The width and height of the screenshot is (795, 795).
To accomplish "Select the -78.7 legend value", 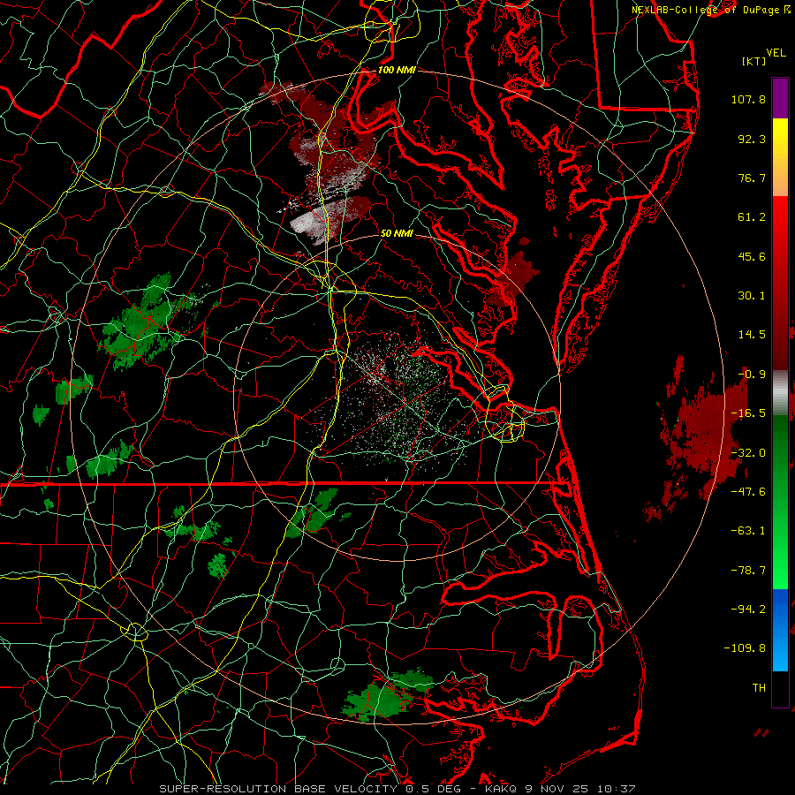I will pos(748,571).
